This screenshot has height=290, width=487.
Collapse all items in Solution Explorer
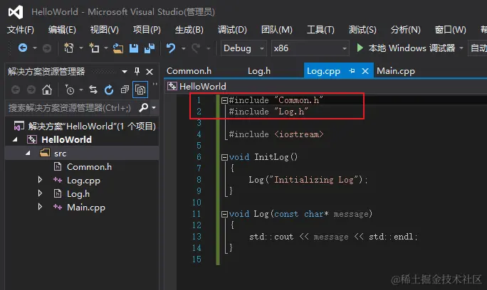125,90
